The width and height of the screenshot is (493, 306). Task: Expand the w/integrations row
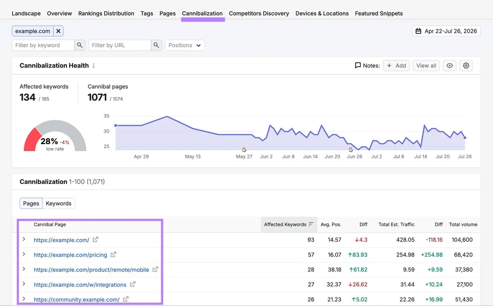pyautogui.click(x=24, y=284)
